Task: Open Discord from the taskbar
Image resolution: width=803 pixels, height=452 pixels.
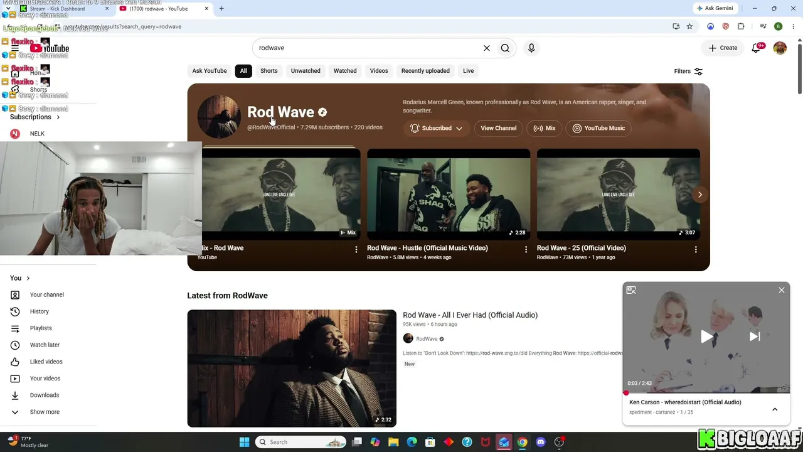Action: coord(541,442)
